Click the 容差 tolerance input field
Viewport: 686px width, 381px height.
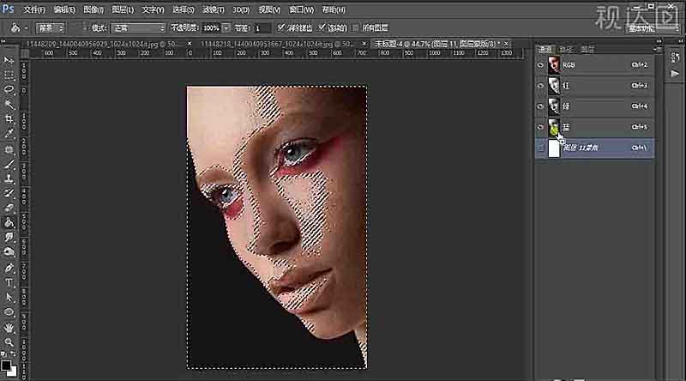[262, 28]
